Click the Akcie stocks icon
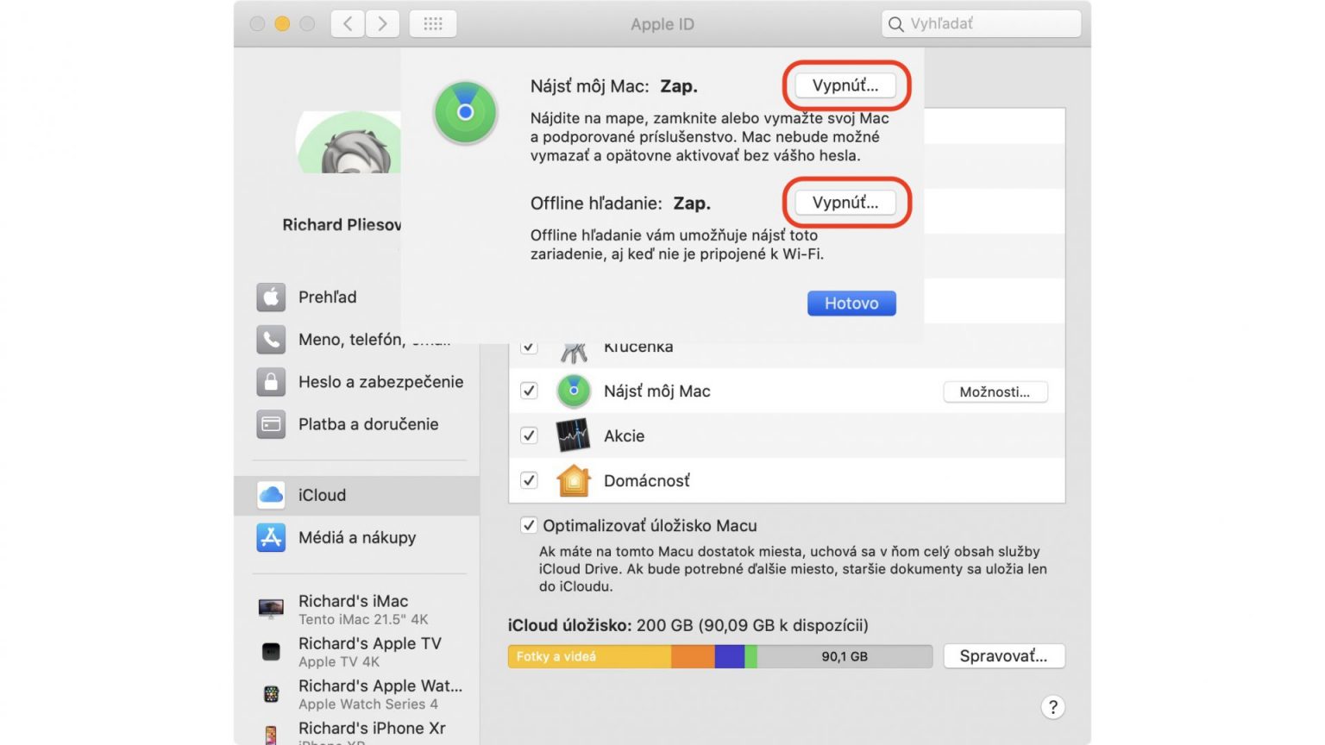1325x745 pixels. pos(574,435)
